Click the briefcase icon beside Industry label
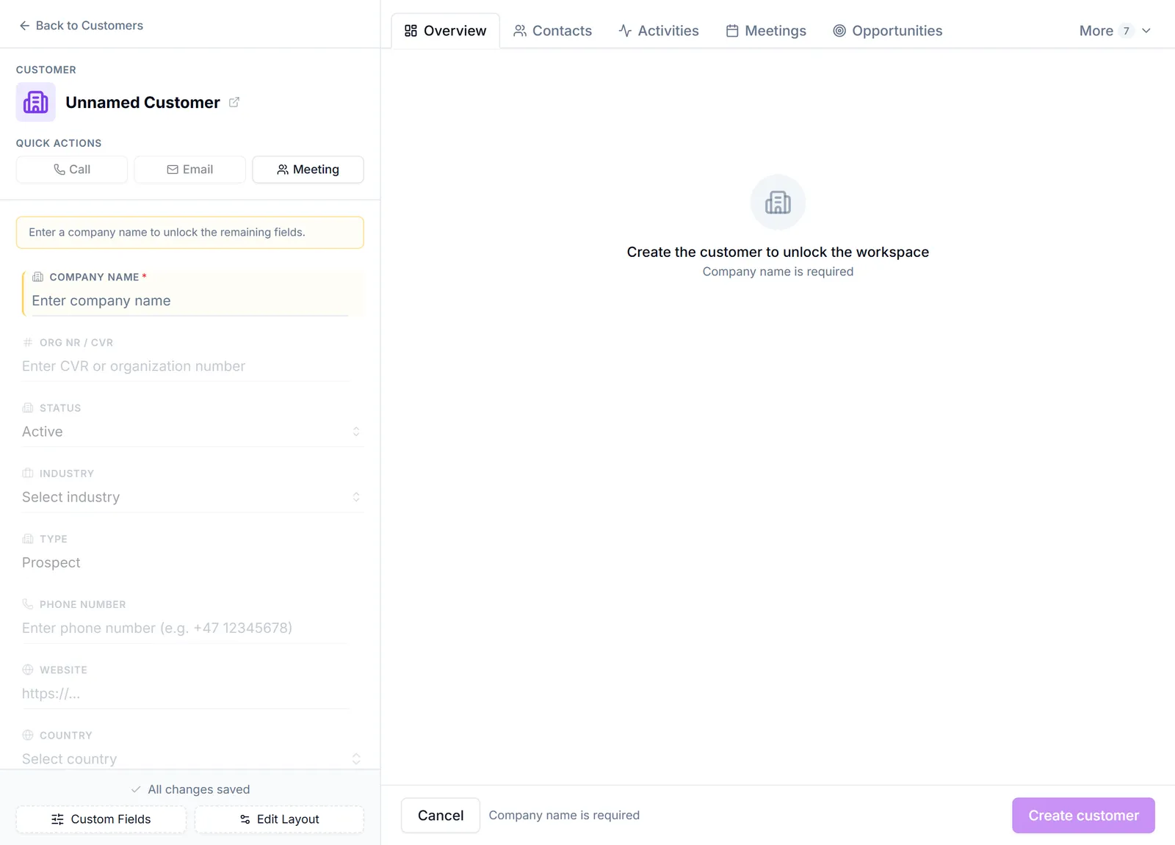The image size is (1175, 845). [28, 474]
